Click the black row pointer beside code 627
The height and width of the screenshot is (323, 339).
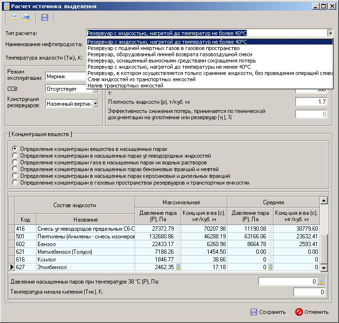(12, 267)
